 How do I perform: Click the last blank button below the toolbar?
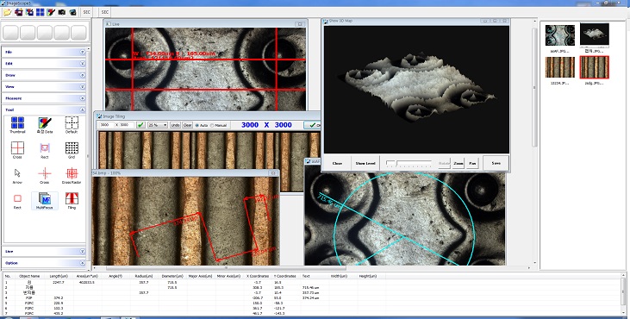pyautogui.click(x=78, y=33)
